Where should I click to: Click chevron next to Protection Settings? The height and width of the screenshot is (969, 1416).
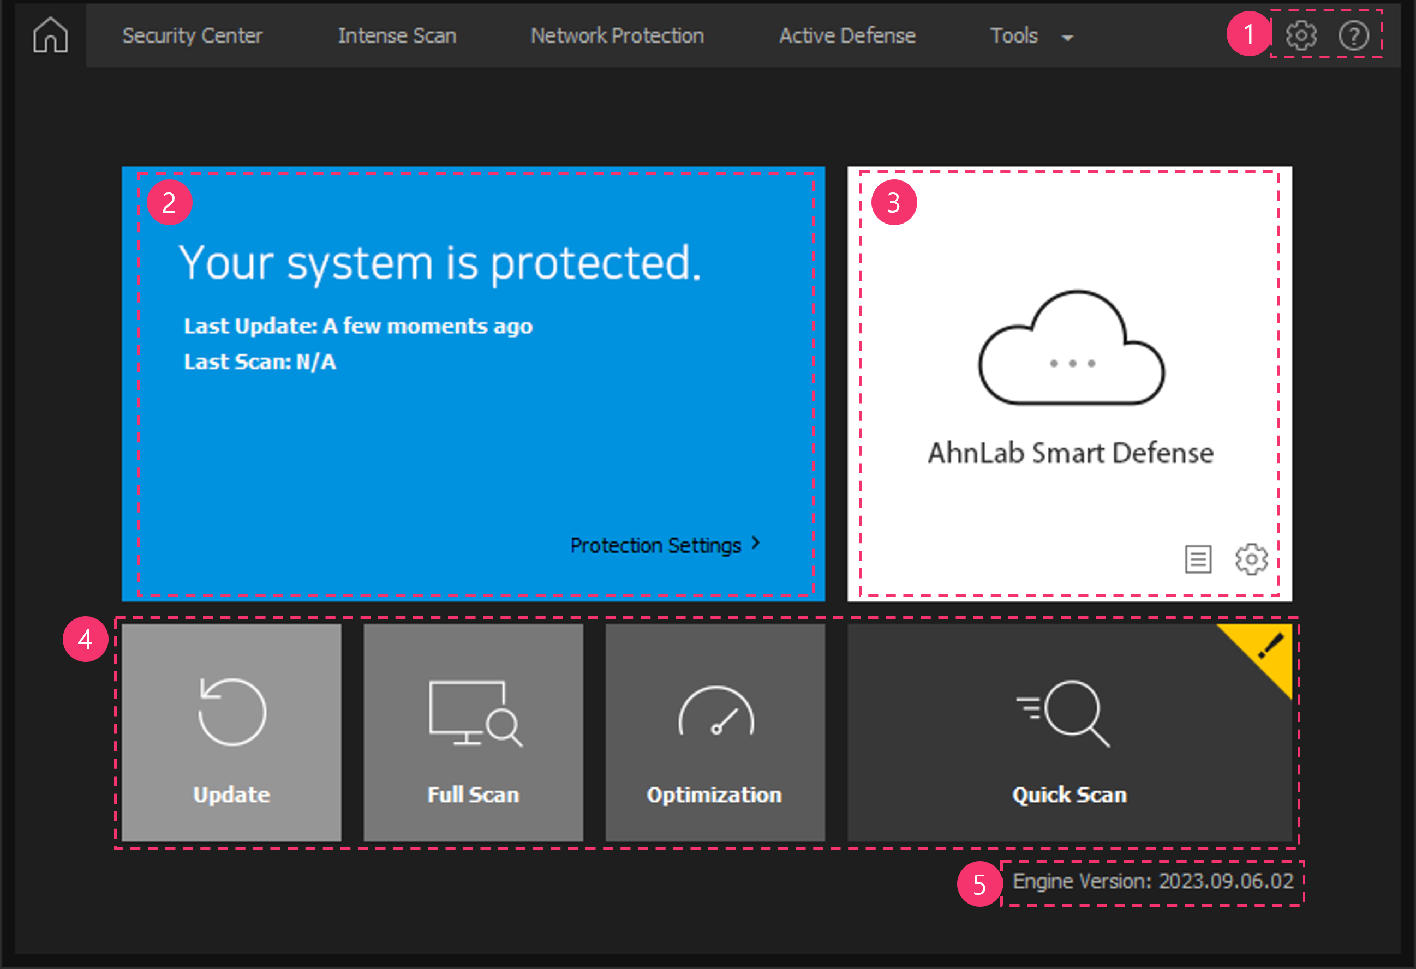pyautogui.click(x=756, y=543)
